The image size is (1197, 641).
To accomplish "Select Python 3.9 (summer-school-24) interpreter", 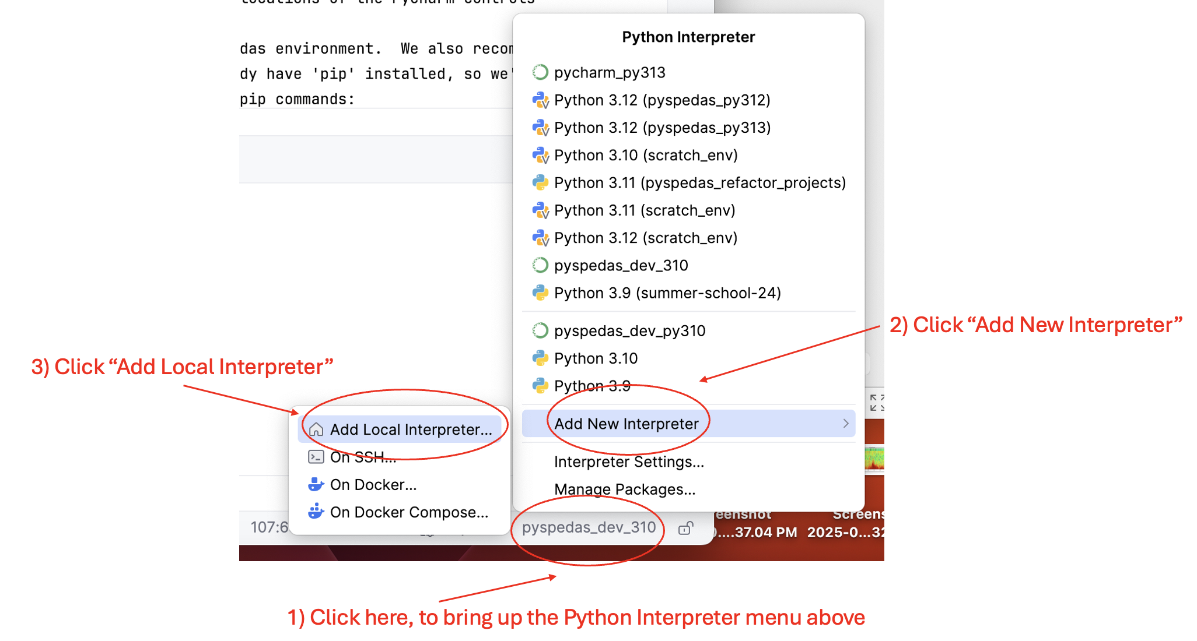I will (x=688, y=293).
